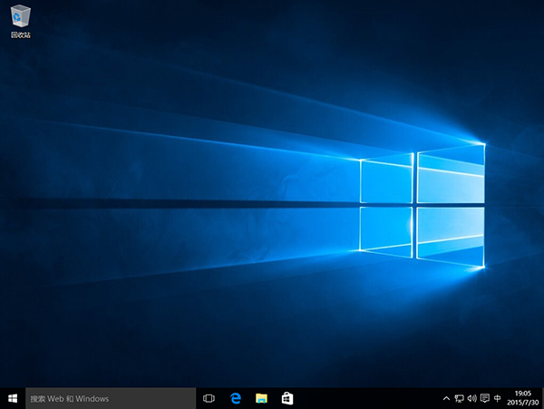Launch Microsoft Edge from the taskbar

[x=235, y=398]
